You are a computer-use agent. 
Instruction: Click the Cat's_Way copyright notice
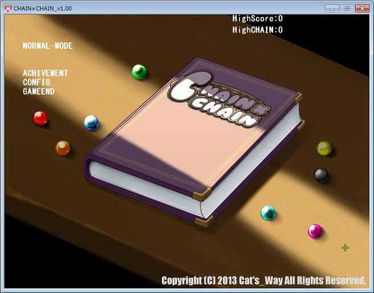(263, 280)
